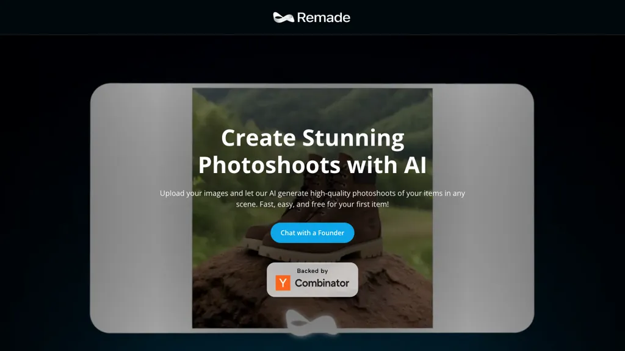The width and height of the screenshot is (625, 351).
Task: Click the Remade brand name text
Action: (323, 18)
